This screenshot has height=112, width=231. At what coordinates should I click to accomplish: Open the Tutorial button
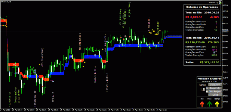tap(215, 95)
